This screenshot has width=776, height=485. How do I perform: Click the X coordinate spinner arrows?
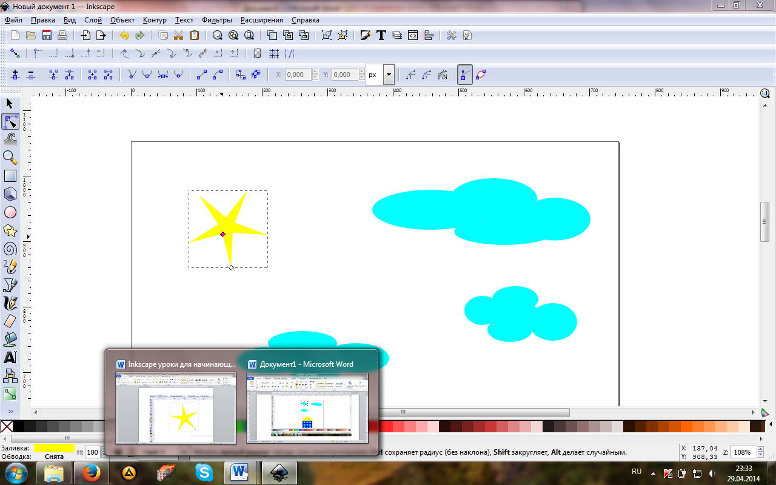coord(315,75)
